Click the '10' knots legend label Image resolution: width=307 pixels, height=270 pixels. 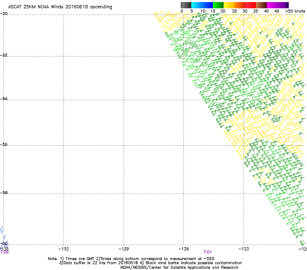pyautogui.click(x=203, y=11)
